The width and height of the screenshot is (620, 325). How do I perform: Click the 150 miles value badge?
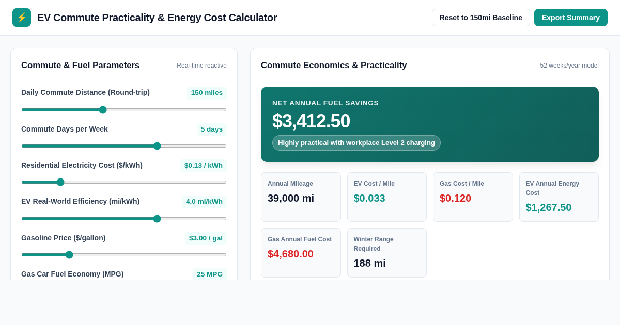207,93
